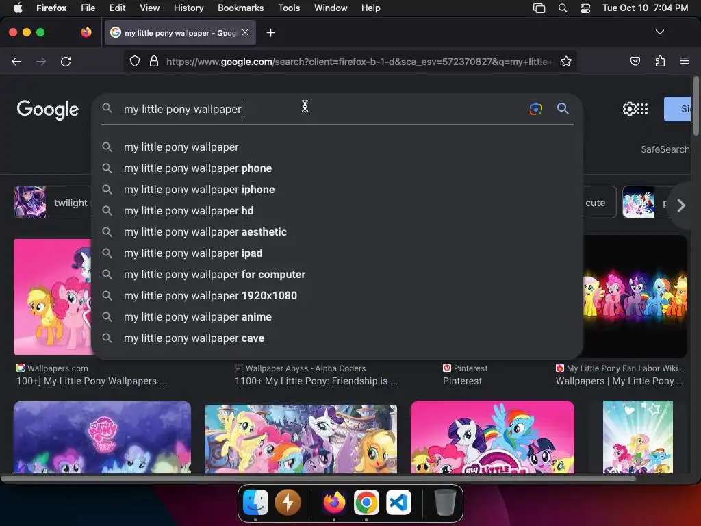Reload the current page
The height and width of the screenshot is (526, 701).
pos(66,61)
